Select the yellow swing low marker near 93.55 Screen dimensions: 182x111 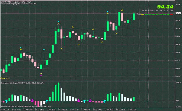[x=41, y=73]
